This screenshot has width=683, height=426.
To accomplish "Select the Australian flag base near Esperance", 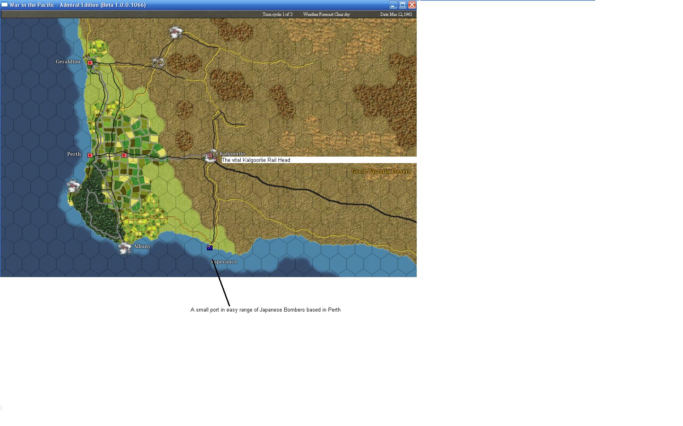I will pyautogui.click(x=210, y=247).
